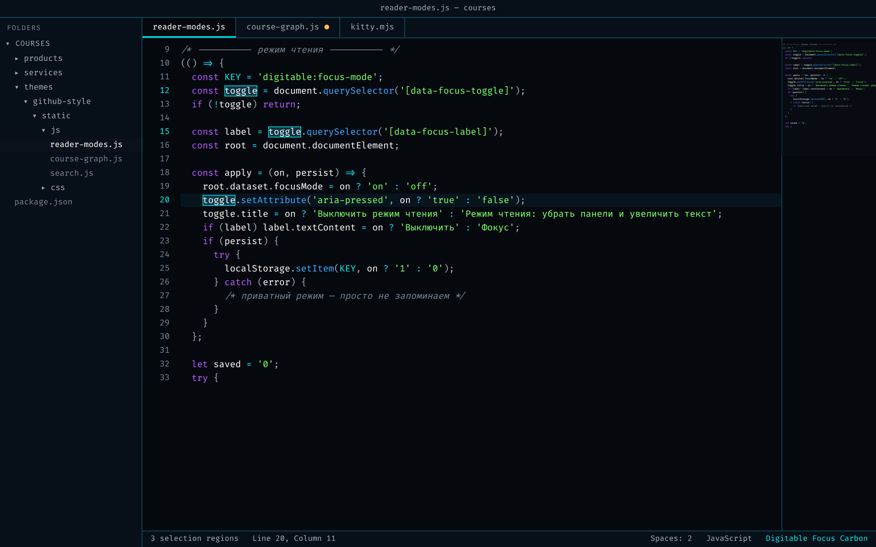Click string 'Фокус' on line 22
The width and height of the screenshot is (876, 547).
(x=495, y=227)
